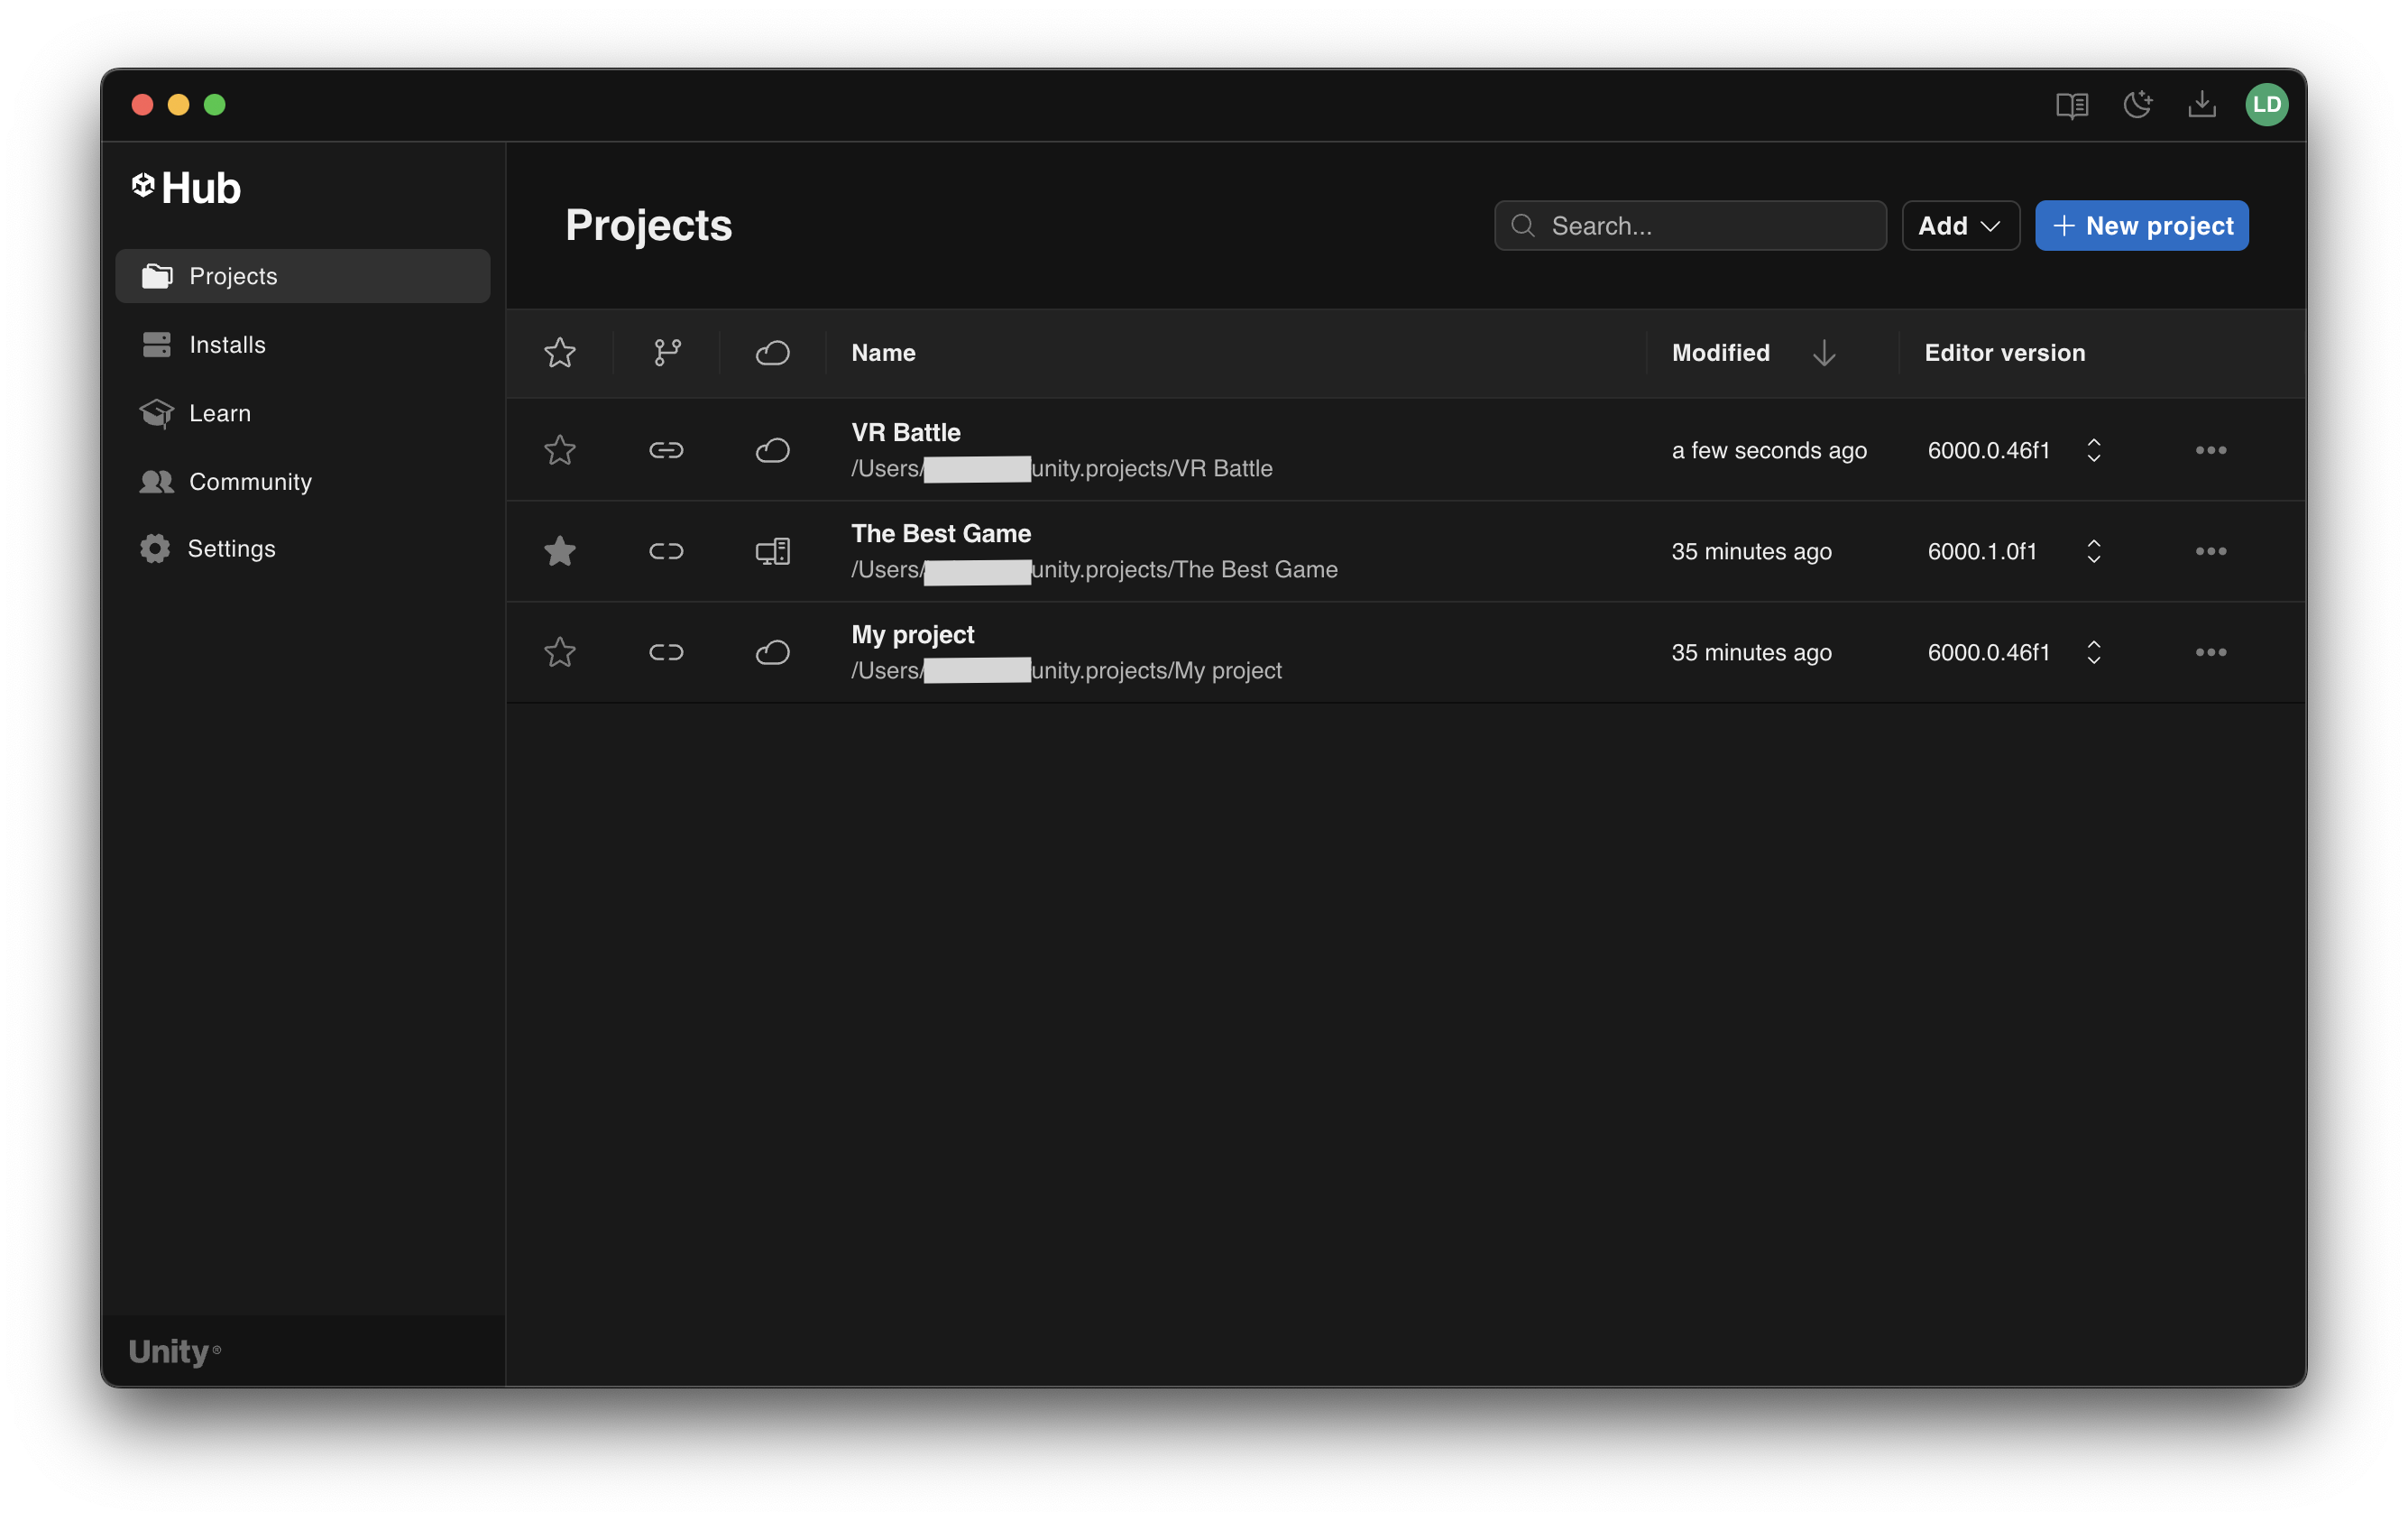
Task: Open more options for VR Battle
Action: click(x=2211, y=450)
